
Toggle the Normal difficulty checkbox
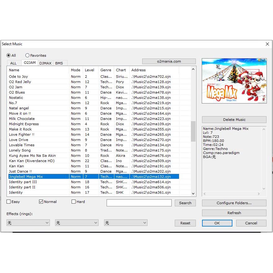(41, 202)
